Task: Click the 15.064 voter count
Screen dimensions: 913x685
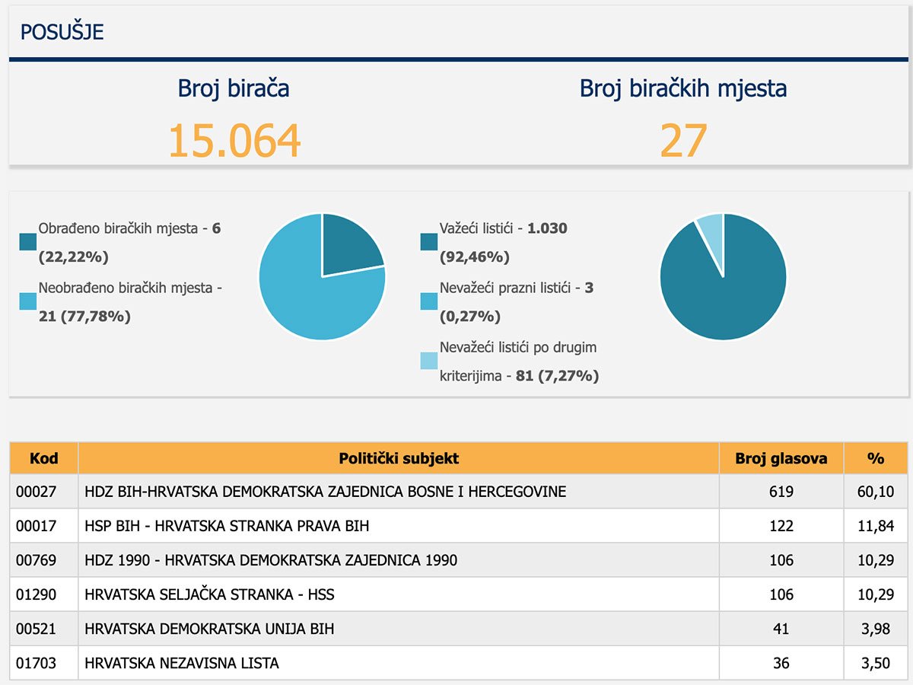Action: tap(234, 141)
